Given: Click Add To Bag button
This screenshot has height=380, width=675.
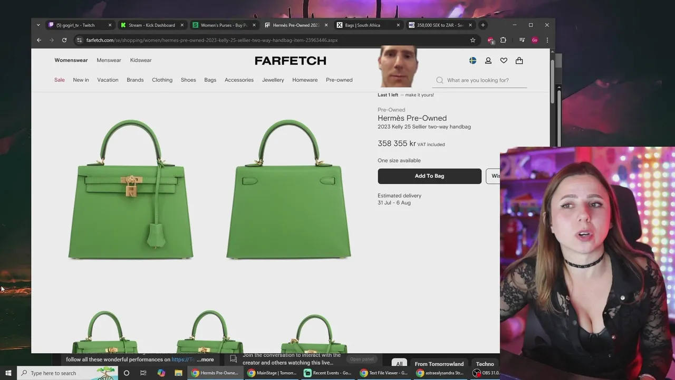Looking at the screenshot, I should point(429,176).
